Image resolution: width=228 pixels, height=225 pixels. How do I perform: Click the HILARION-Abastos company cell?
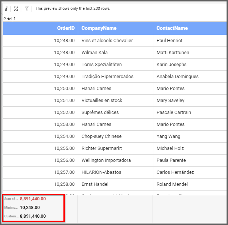point(101,172)
